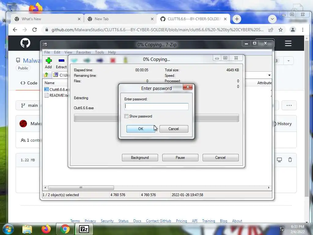Open Firefox from the taskbar

click(46, 229)
